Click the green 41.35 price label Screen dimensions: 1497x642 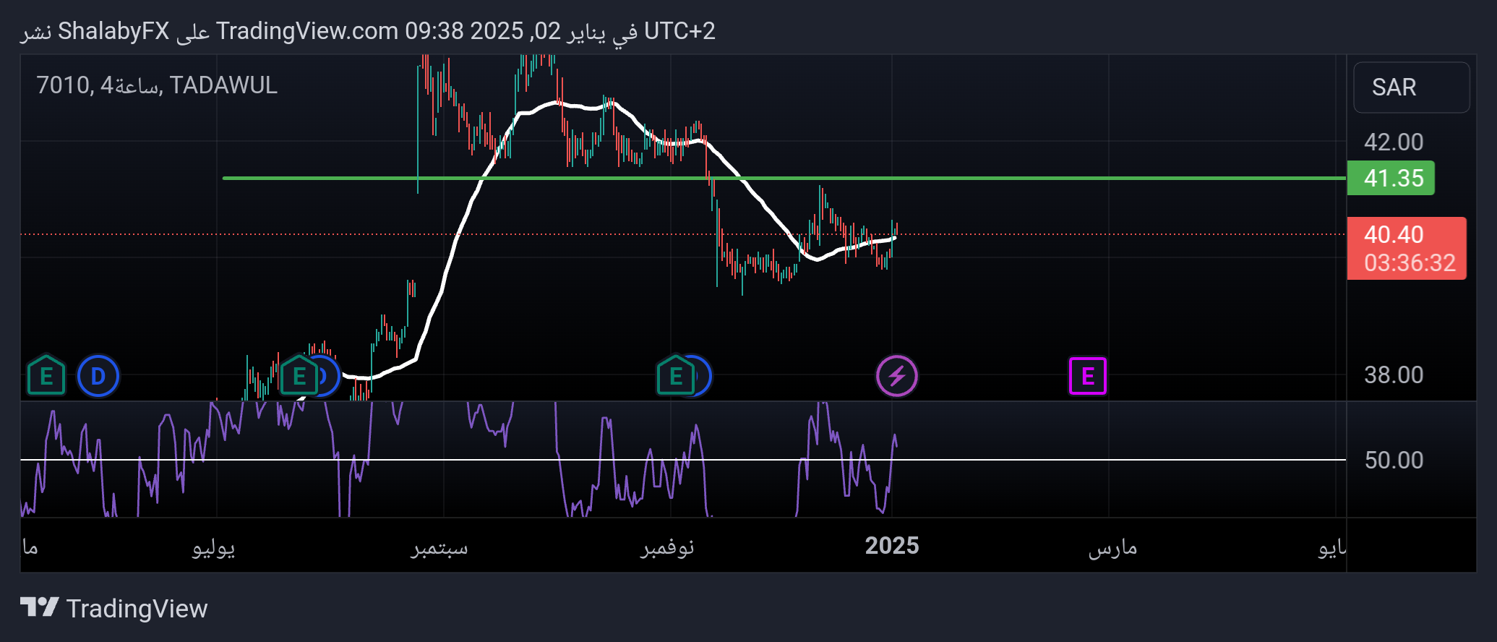click(x=1391, y=178)
